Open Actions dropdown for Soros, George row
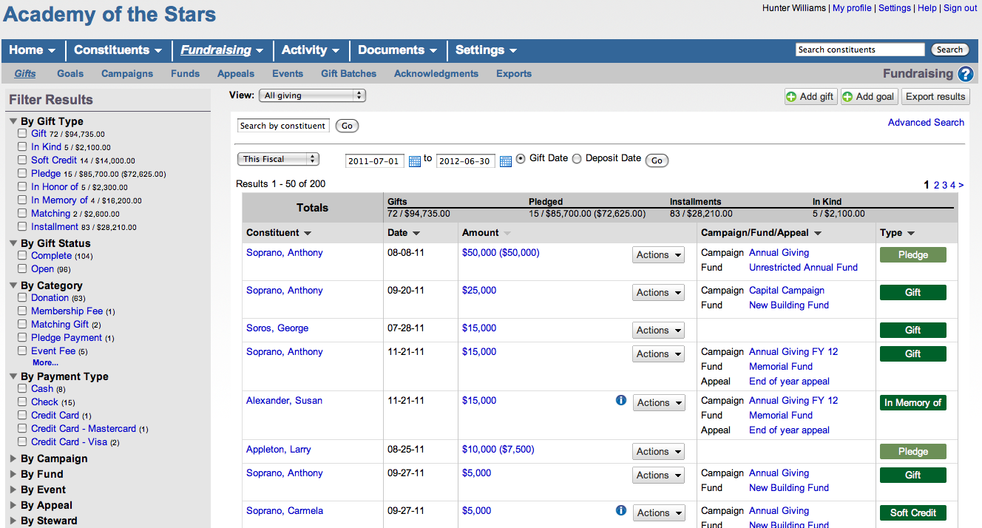 tap(659, 331)
